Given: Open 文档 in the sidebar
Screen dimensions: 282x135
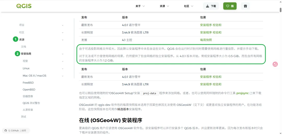Looking at the screenshot, I should point(23,47).
